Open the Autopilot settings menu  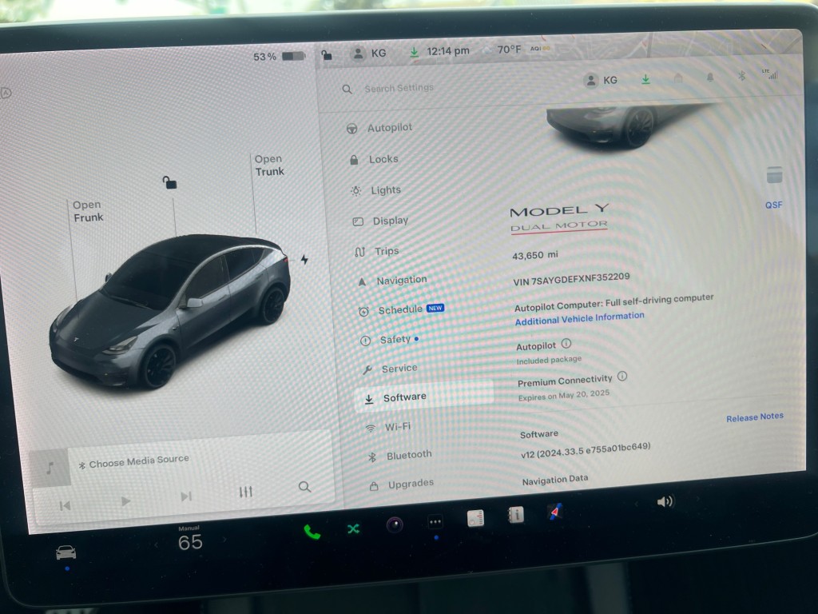tap(379, 127)
